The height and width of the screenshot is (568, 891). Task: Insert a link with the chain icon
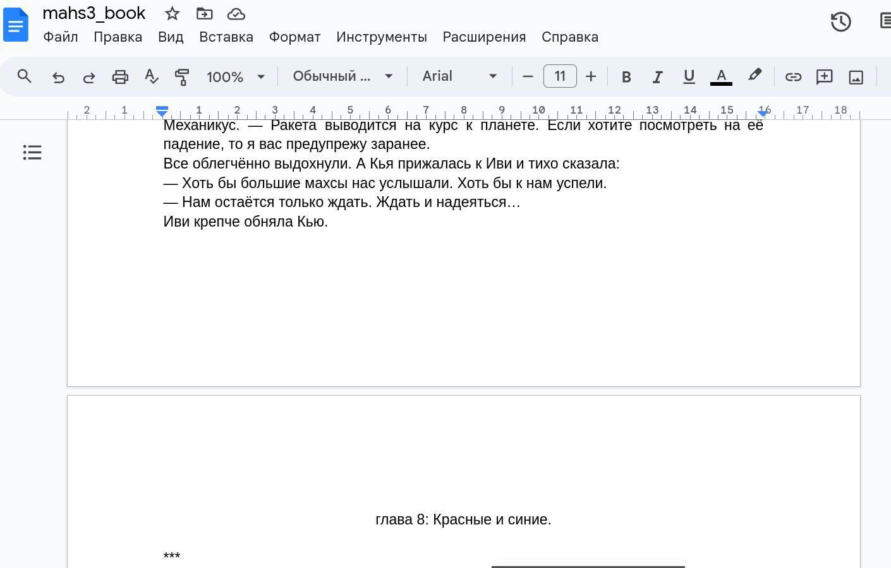793,77
